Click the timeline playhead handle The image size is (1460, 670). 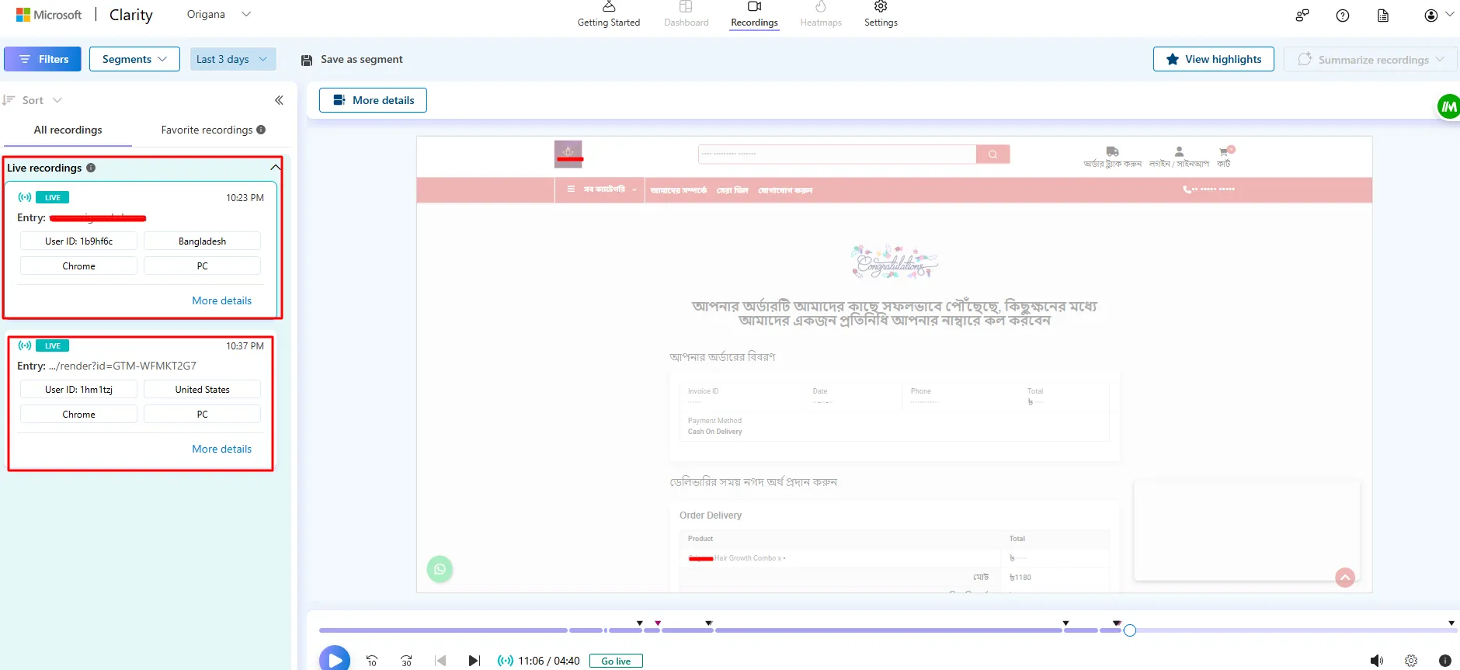tap(1130, 630)
